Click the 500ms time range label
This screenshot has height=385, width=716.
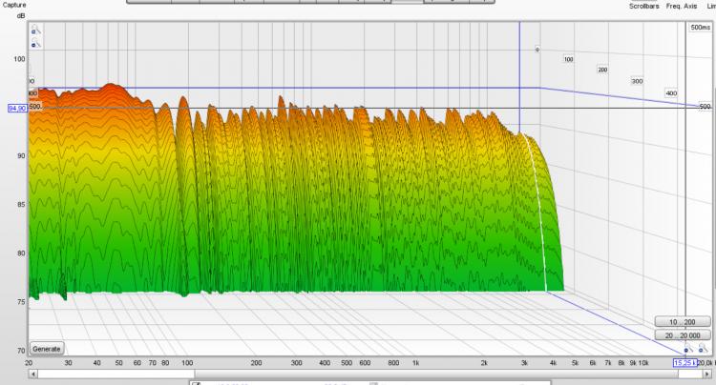tap(700, 29)
